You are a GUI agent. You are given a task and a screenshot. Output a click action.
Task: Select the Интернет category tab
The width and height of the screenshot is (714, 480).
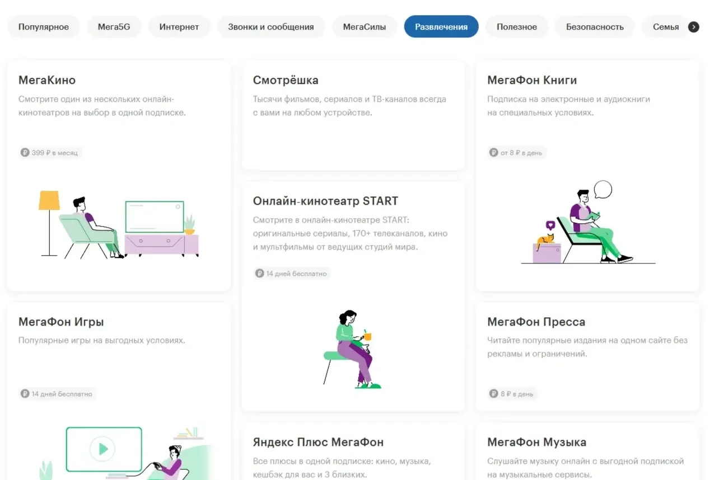point(179,27)
